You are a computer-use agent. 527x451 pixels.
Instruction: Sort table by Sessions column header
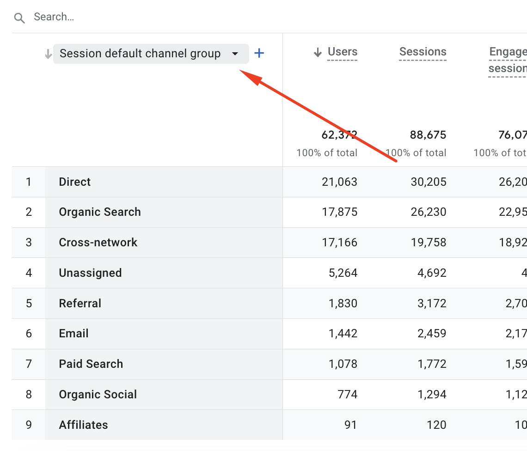423,52
